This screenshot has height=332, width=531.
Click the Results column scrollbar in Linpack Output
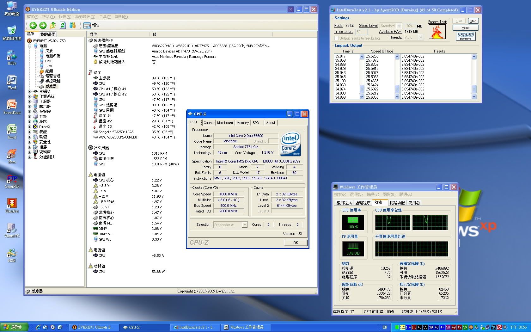(x=474, y=77)
